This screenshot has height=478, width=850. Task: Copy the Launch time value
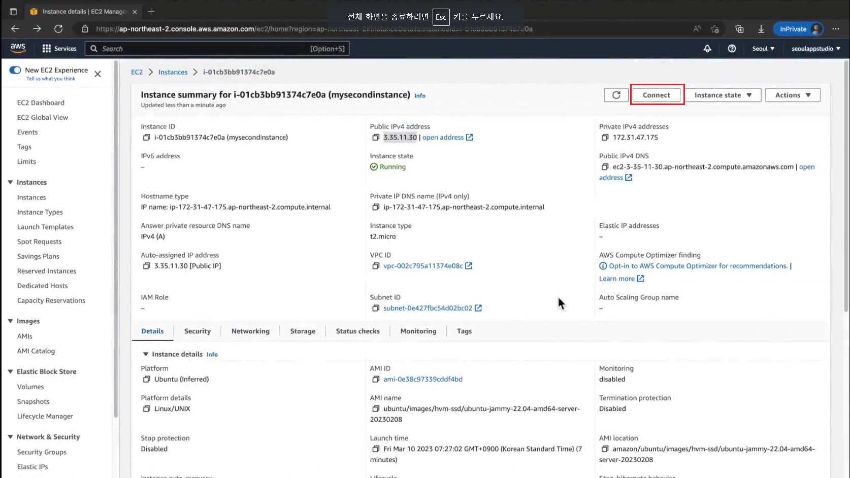[376, 449]
